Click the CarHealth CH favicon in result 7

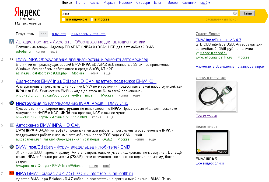point(12,173)
